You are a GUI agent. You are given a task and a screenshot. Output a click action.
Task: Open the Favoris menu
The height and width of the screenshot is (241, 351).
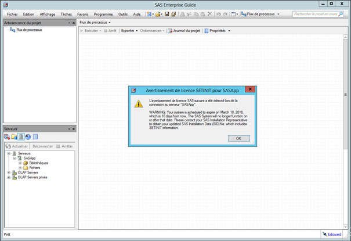coord(82,14)
